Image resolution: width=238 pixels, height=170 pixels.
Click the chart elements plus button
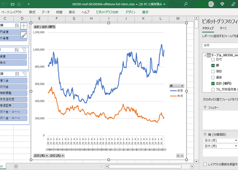[x=24, y=26]
